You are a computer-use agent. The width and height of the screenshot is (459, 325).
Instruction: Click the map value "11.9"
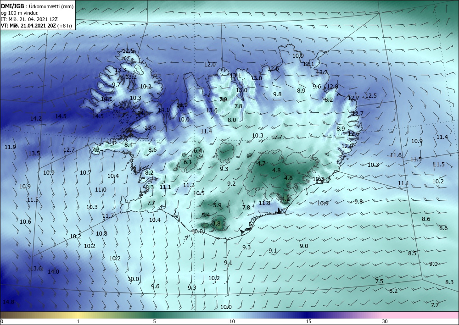(x=10, y=147)
